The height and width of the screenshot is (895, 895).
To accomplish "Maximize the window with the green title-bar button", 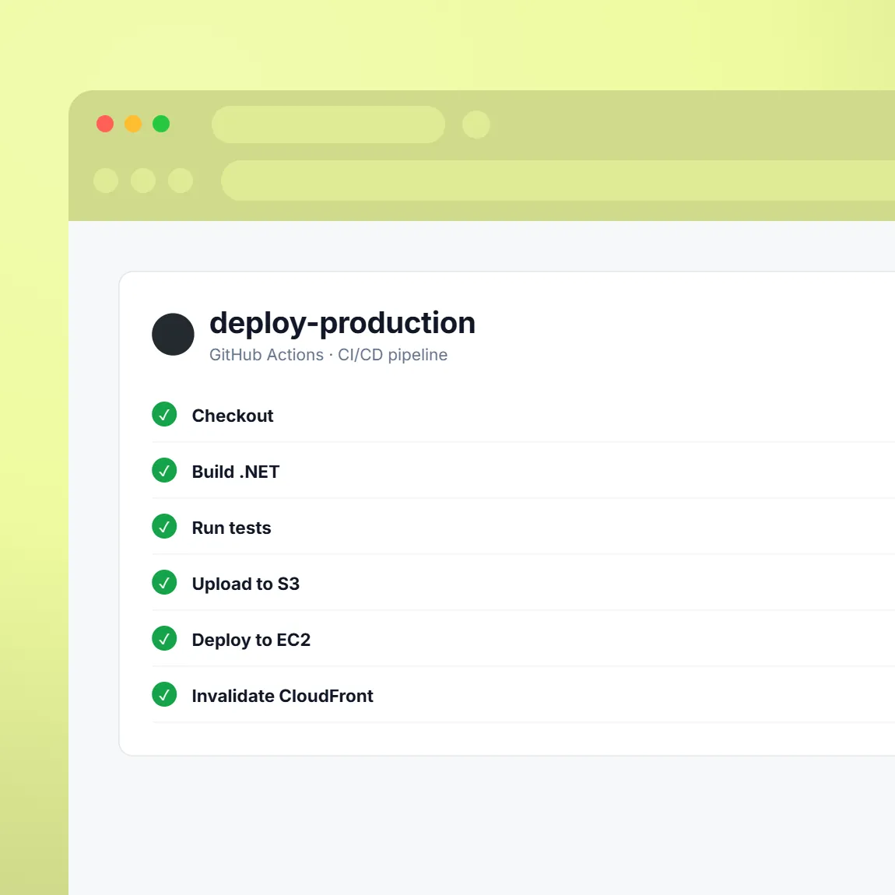I will click(x=161, y=124).
